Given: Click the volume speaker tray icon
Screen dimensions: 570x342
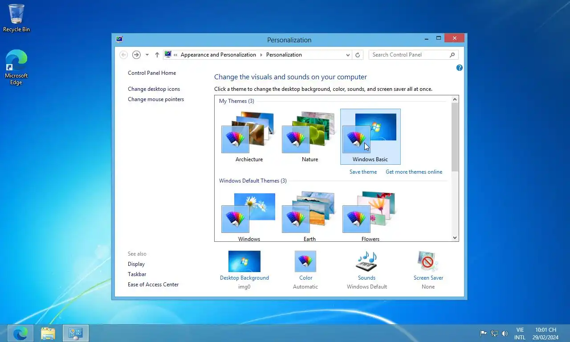Looking at the screenshot, I should point(505,334).
